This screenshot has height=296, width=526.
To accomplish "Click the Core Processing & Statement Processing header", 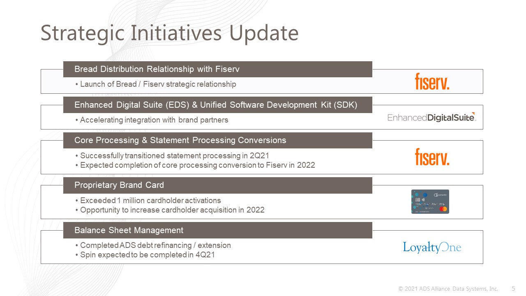I will tap(218, 140).
